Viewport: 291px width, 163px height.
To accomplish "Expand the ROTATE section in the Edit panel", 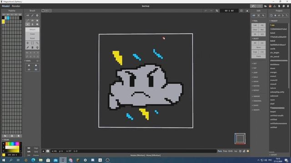I will [x=256, y=86].
